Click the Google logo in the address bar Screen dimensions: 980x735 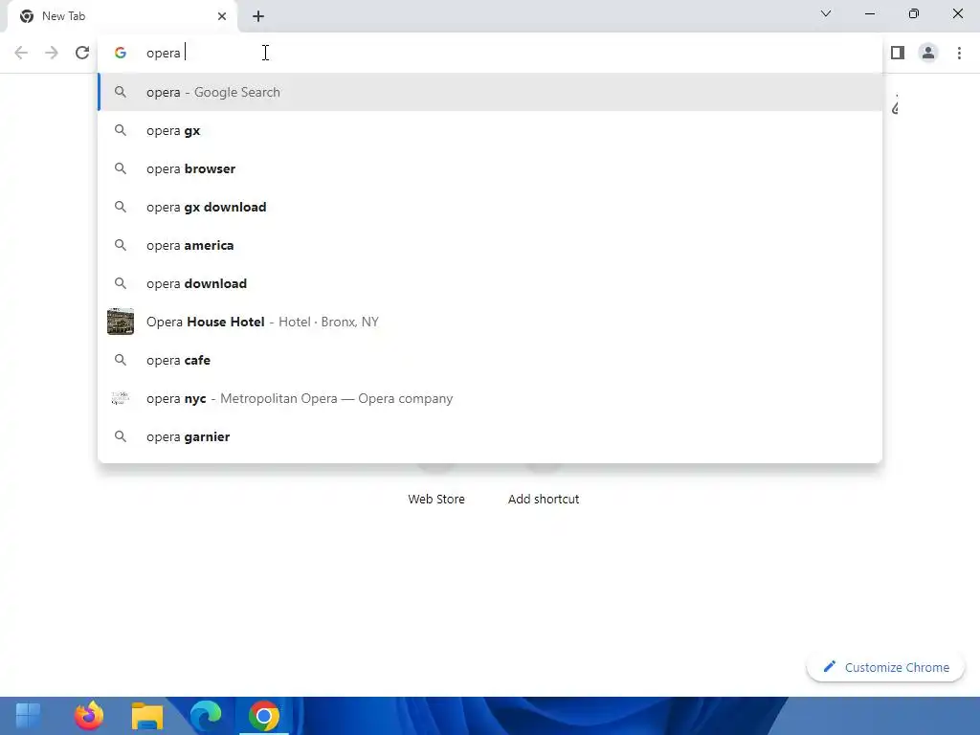tap(121, 54)
